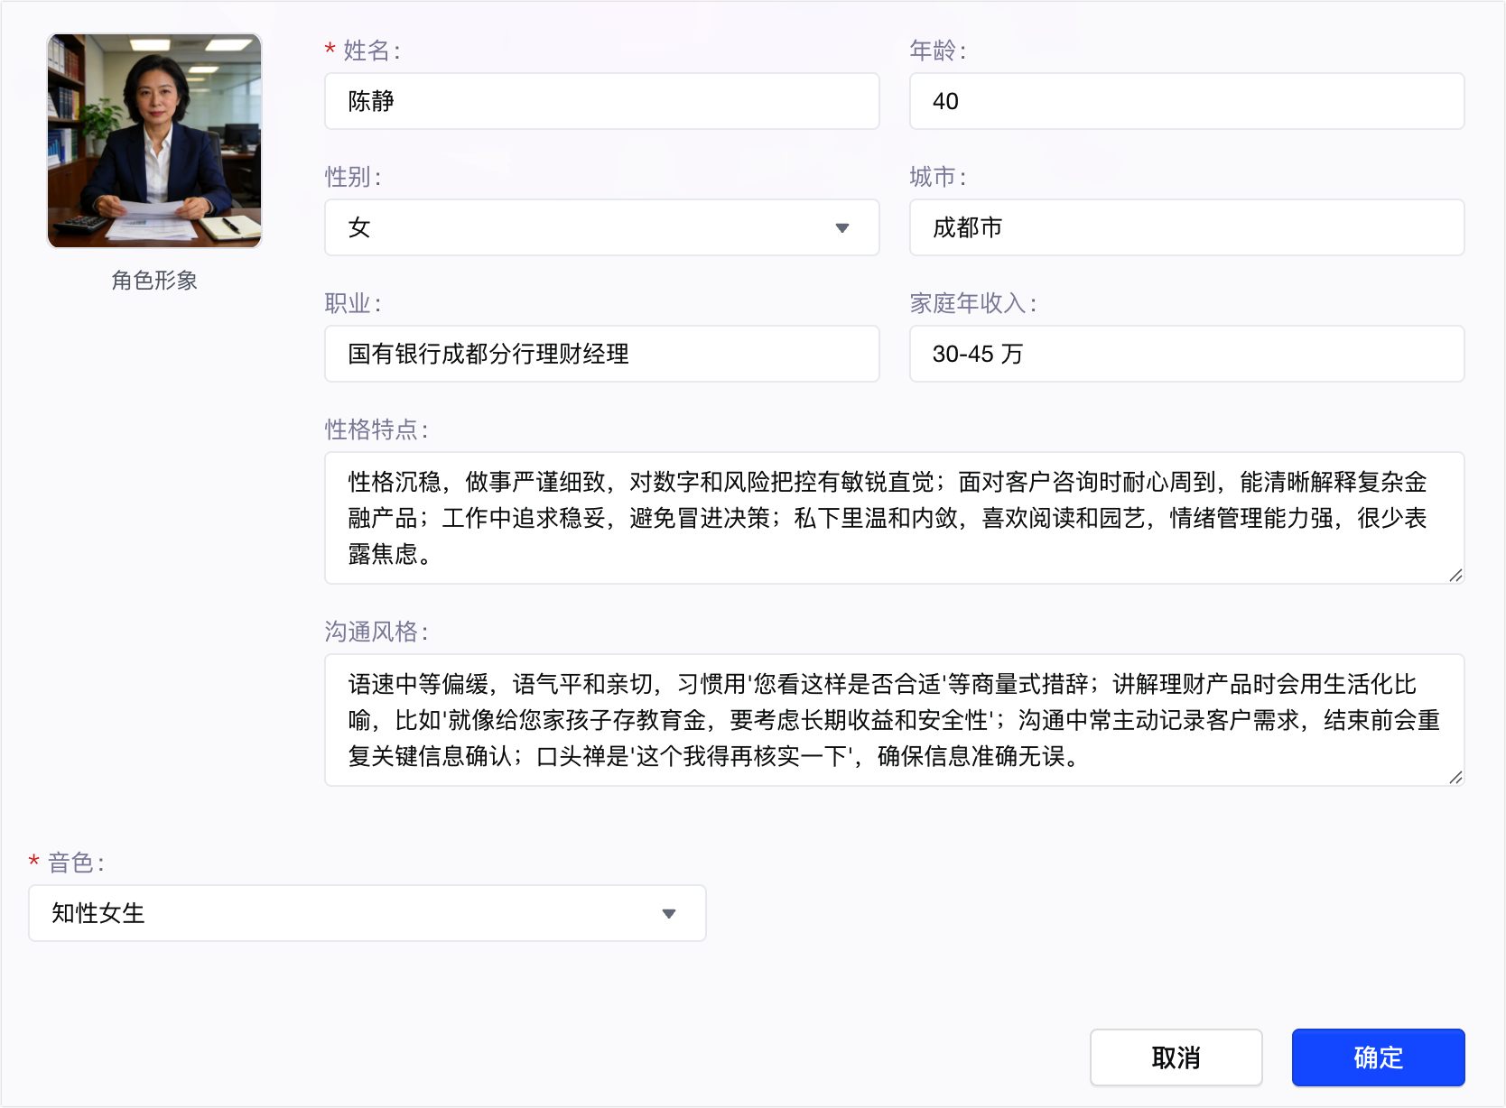Click the 家庭年收入 label

tap(972, 303)
